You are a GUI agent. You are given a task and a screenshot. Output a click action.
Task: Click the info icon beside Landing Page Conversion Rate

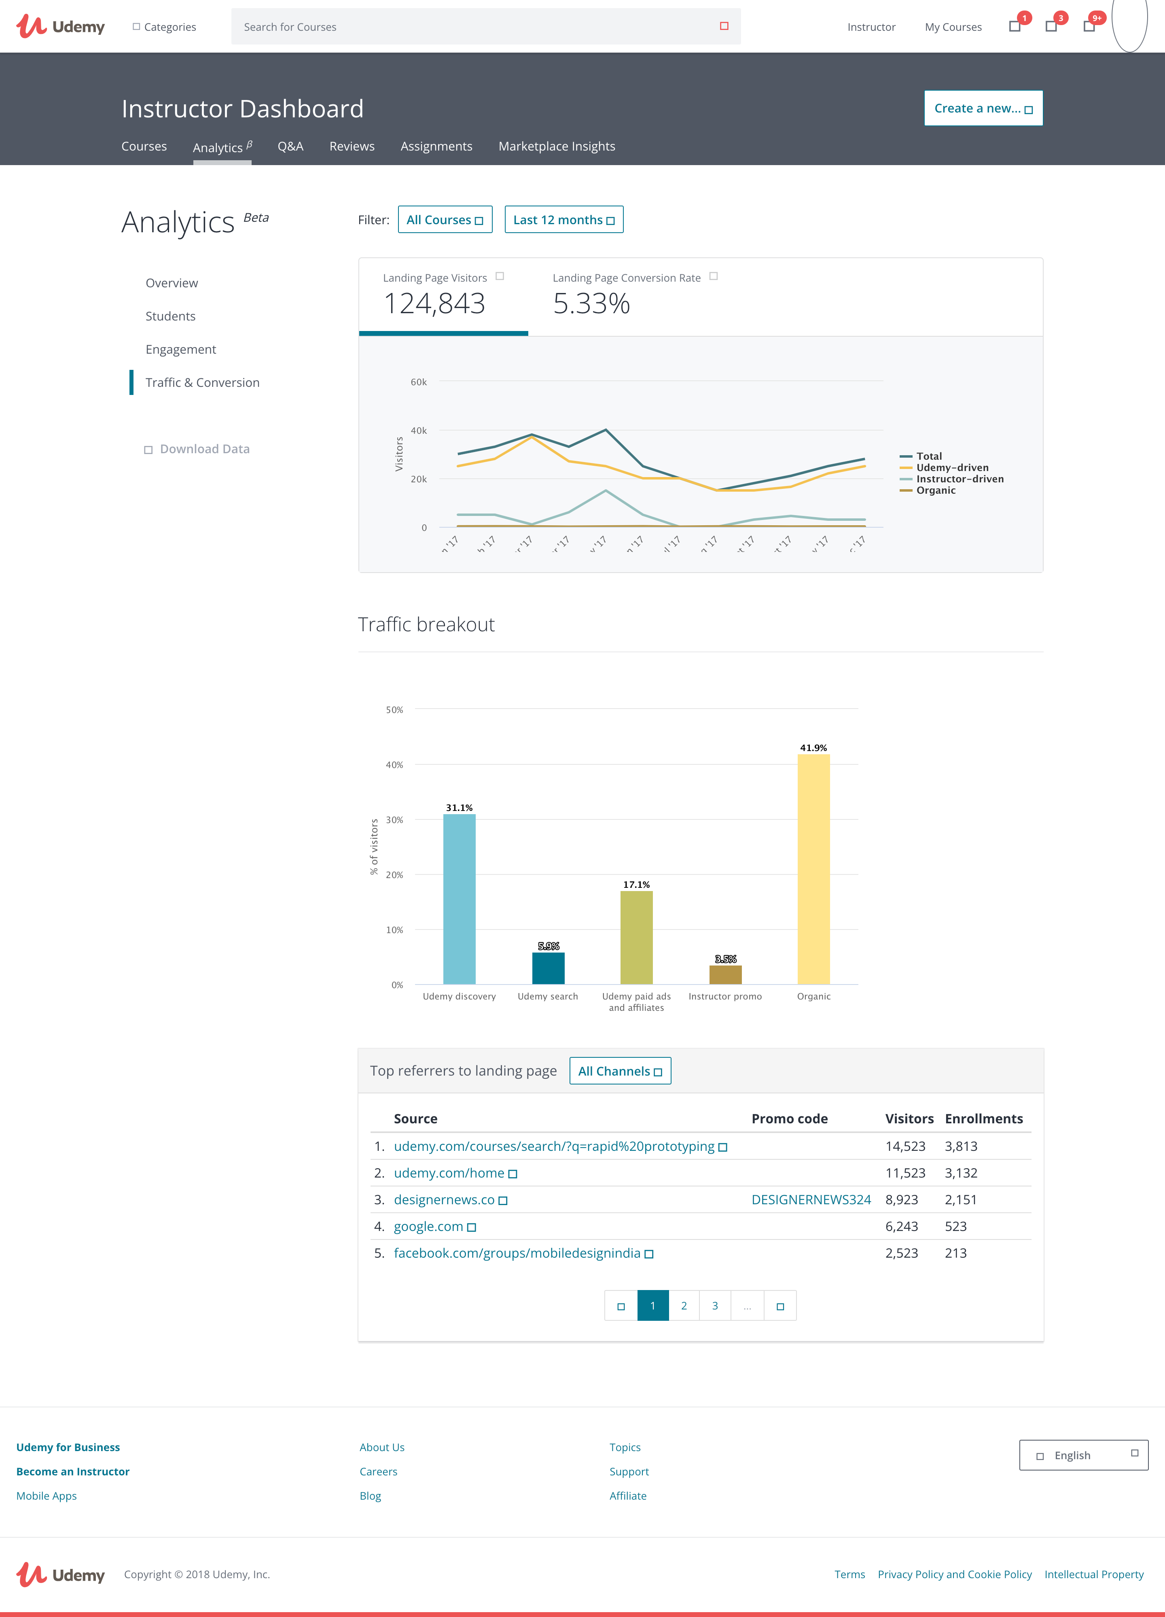(713, 277)
